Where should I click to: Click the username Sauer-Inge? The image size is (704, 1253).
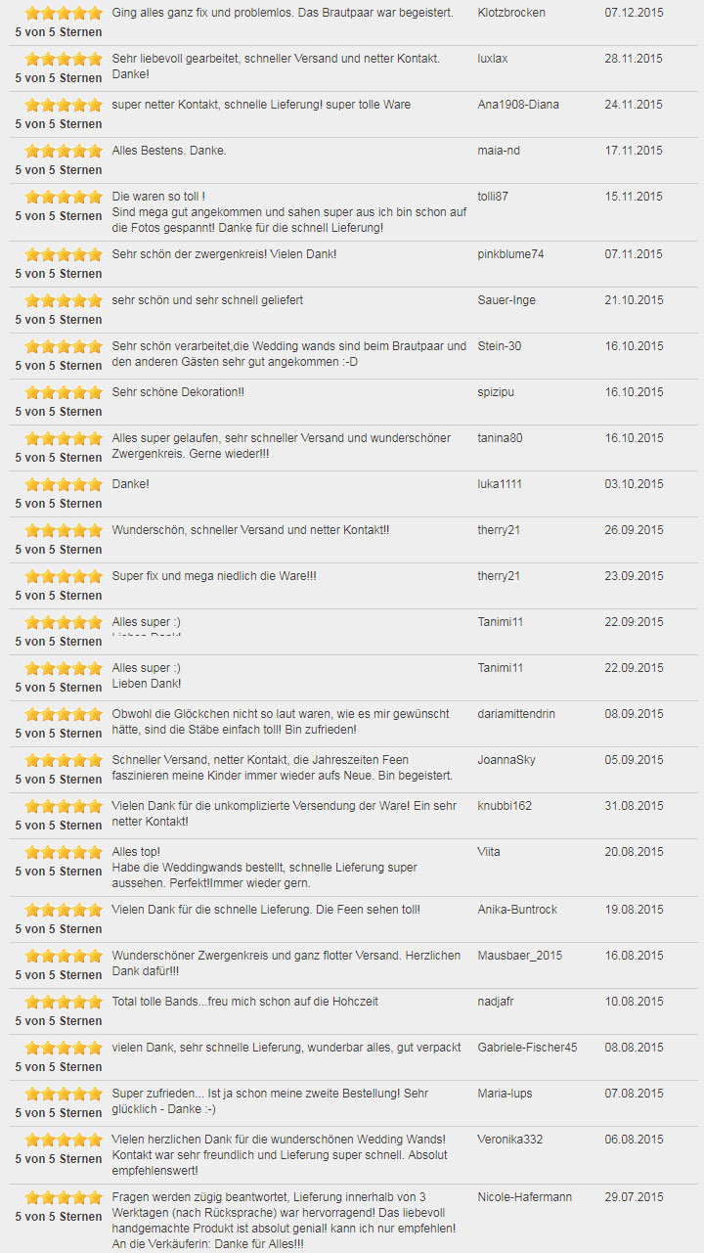[x=506, y=300]
